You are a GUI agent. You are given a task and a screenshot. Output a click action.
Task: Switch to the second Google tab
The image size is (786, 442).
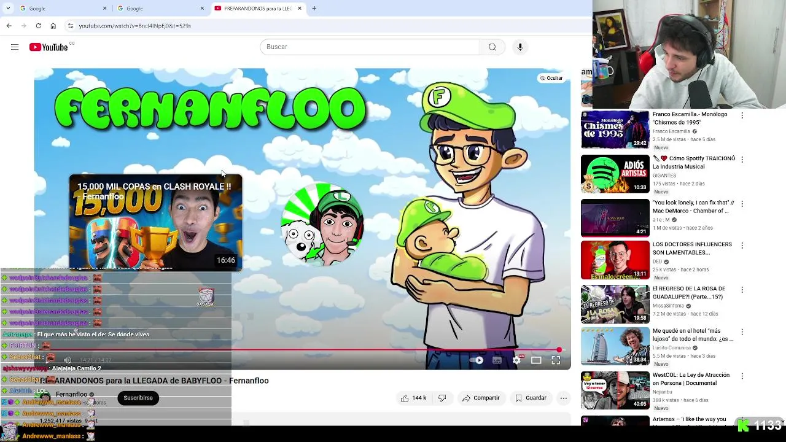point(159,9)
